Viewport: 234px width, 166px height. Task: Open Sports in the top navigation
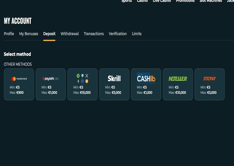coord(127,1)
